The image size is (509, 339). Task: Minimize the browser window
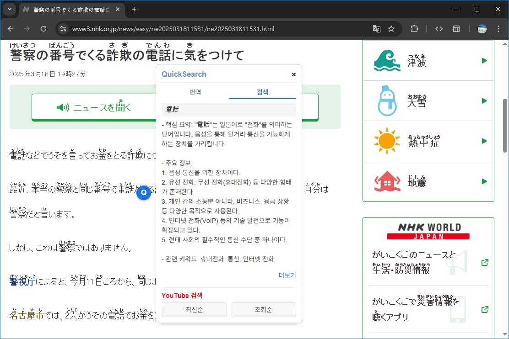[456, 9]
